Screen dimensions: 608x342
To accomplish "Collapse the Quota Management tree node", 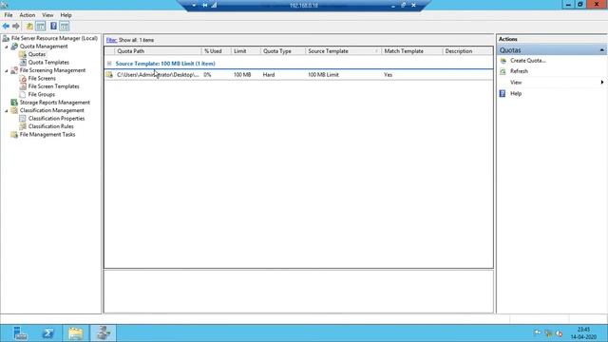I will [x=7, y=47].
